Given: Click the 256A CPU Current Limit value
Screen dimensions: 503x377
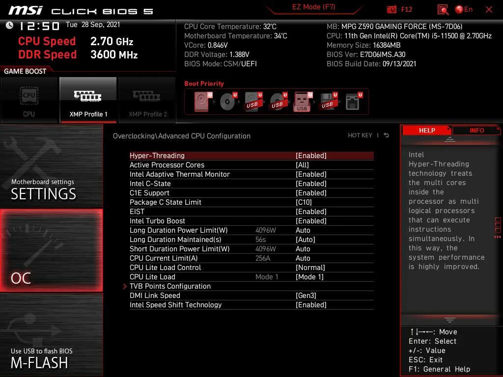Looking at the screenshot, I should coord(263,258).
